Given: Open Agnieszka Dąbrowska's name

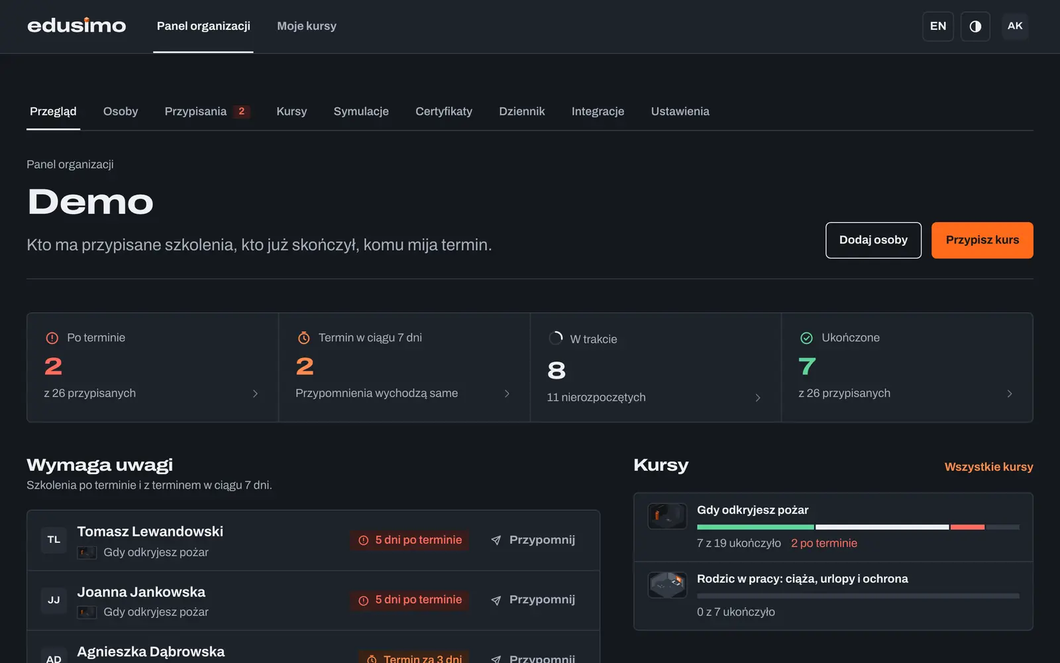Looking at the screenshot, I should 151,652.
